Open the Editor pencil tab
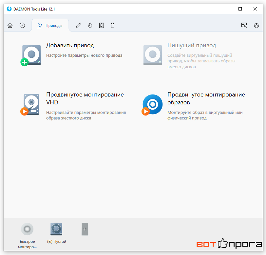This screenshot has width=266, height=255. point(78,25)
